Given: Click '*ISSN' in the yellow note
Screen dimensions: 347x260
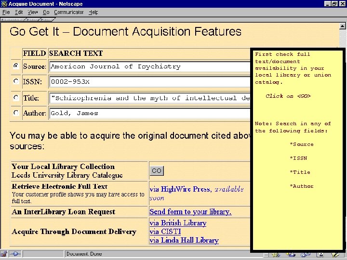Looking at the screenshot, I should [298, 158].
